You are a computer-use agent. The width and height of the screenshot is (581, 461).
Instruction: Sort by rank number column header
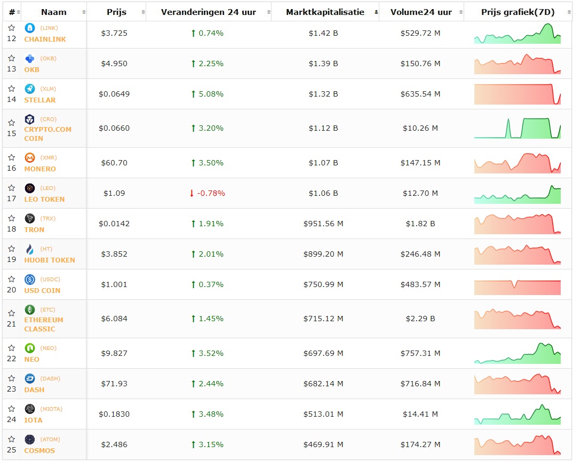[x=12, y=12]
